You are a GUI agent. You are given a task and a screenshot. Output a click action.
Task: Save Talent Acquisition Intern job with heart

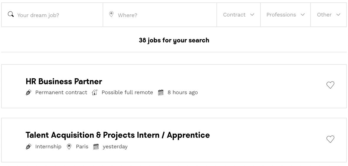tap(330, 139)
